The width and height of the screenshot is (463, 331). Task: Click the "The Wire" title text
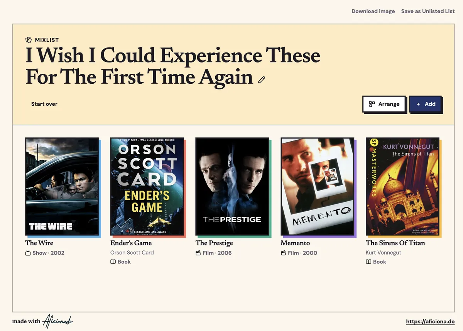(39, 243)
